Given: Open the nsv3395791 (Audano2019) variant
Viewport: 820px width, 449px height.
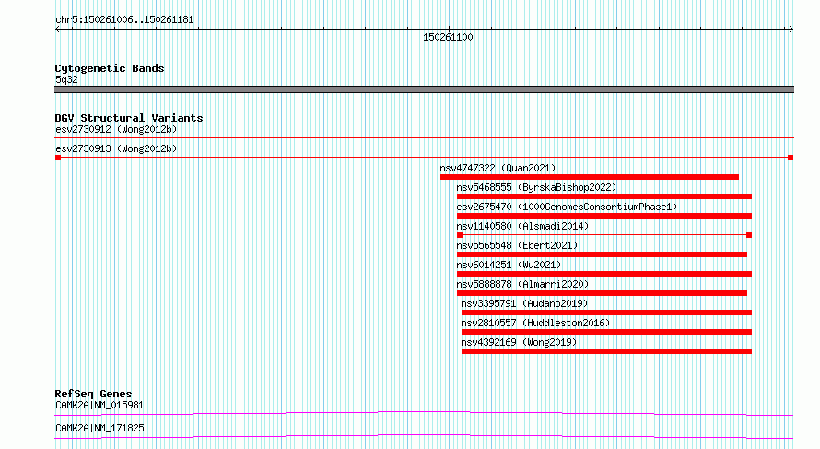Looking at the screenshot, I should click(x=606, y=313).
